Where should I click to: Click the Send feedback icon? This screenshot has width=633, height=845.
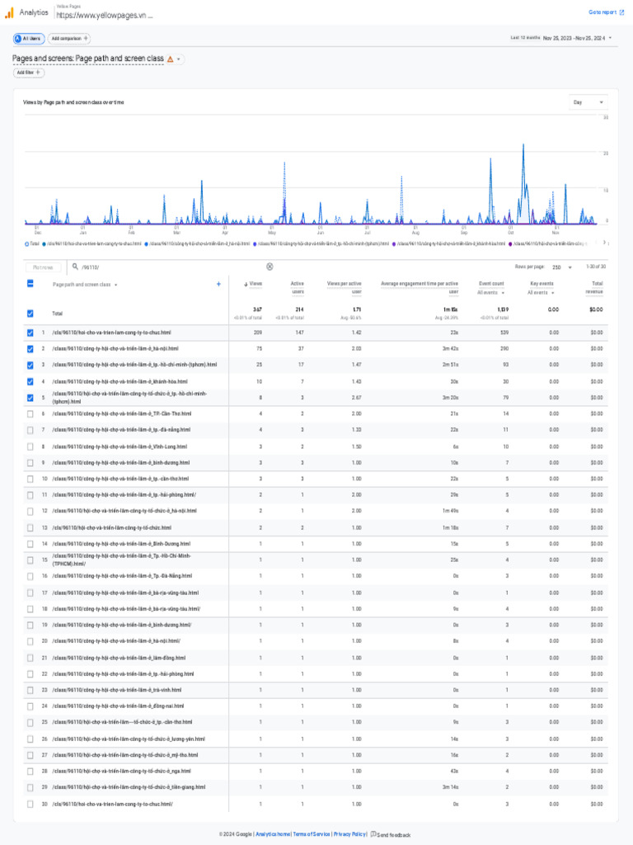(x=373, y=834)
